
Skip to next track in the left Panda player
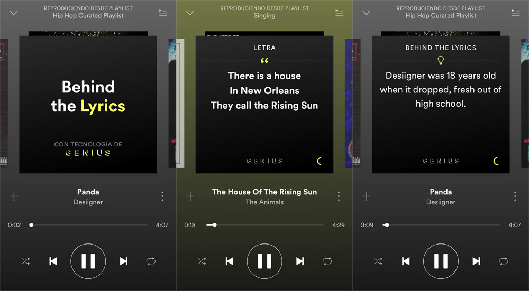click(x=124, y=261)
